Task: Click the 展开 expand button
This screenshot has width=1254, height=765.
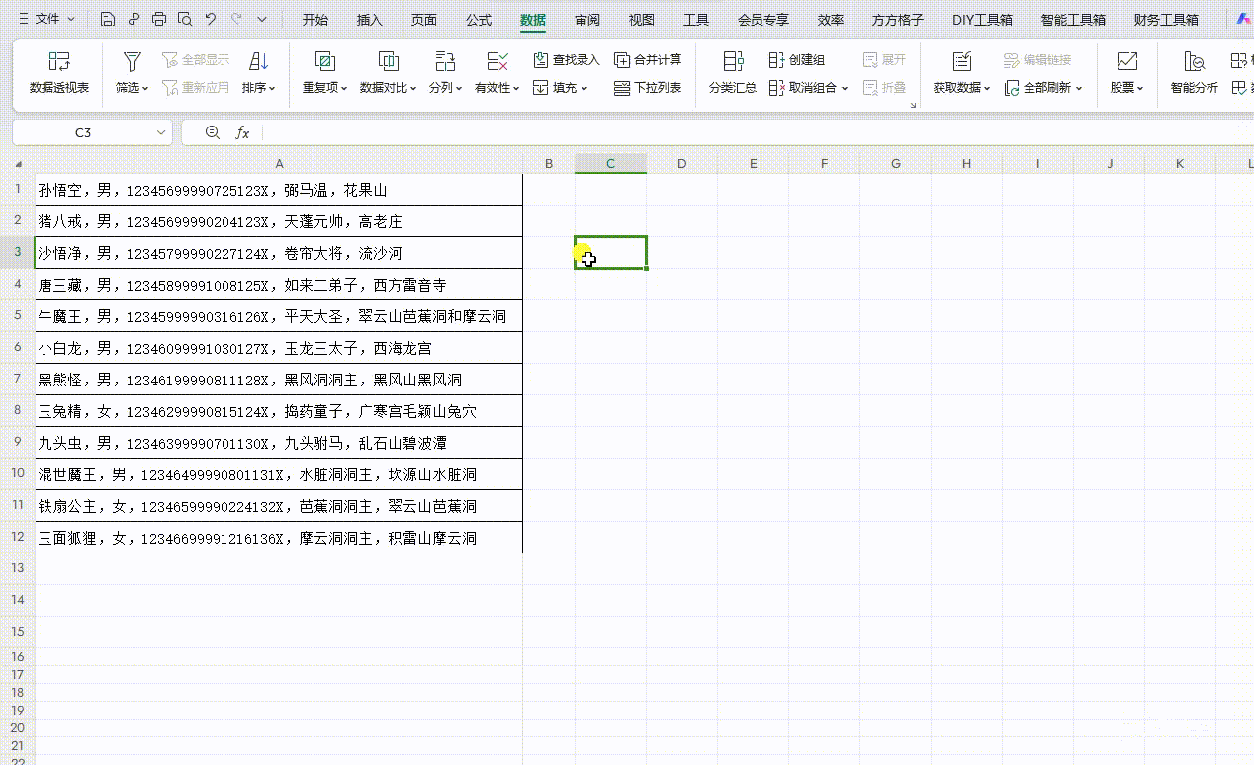Action: pyautogui.click(x=884, y=60)
